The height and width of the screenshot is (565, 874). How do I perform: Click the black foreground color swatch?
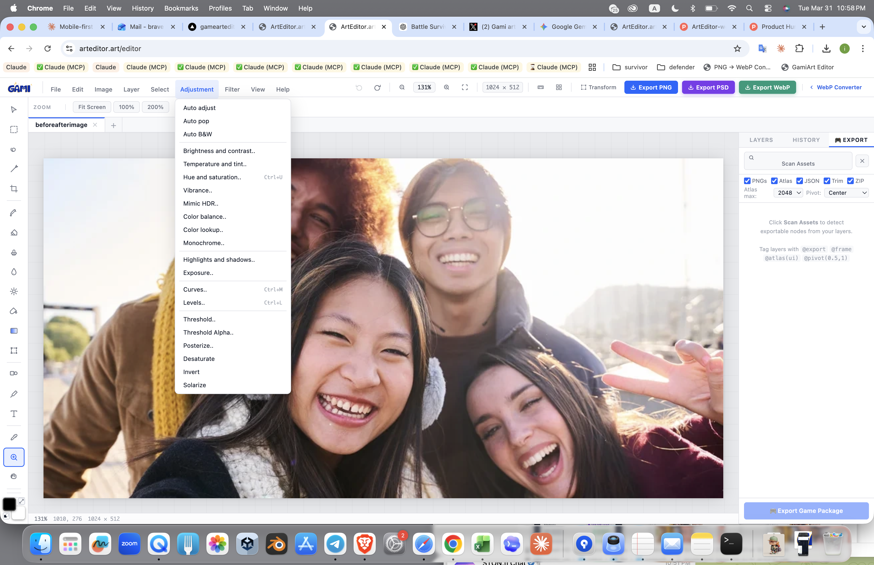pyautogui.click(x=9, y=504)
